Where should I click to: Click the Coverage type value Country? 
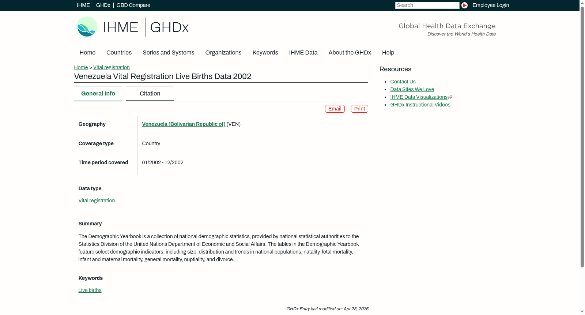[x=151, y=144]
